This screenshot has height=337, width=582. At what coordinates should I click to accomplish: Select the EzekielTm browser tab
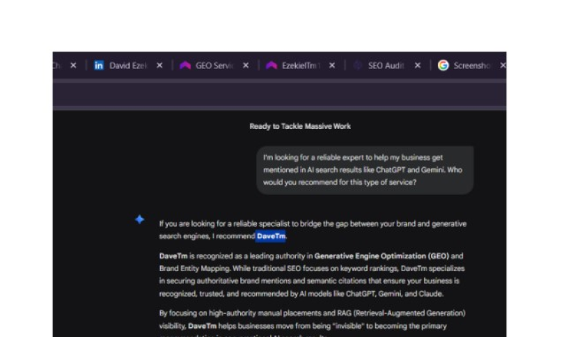(x=301, y=65)
